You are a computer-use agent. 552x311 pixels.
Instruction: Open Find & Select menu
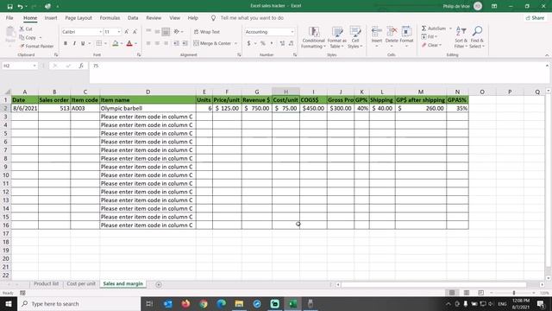pos(477,37)
